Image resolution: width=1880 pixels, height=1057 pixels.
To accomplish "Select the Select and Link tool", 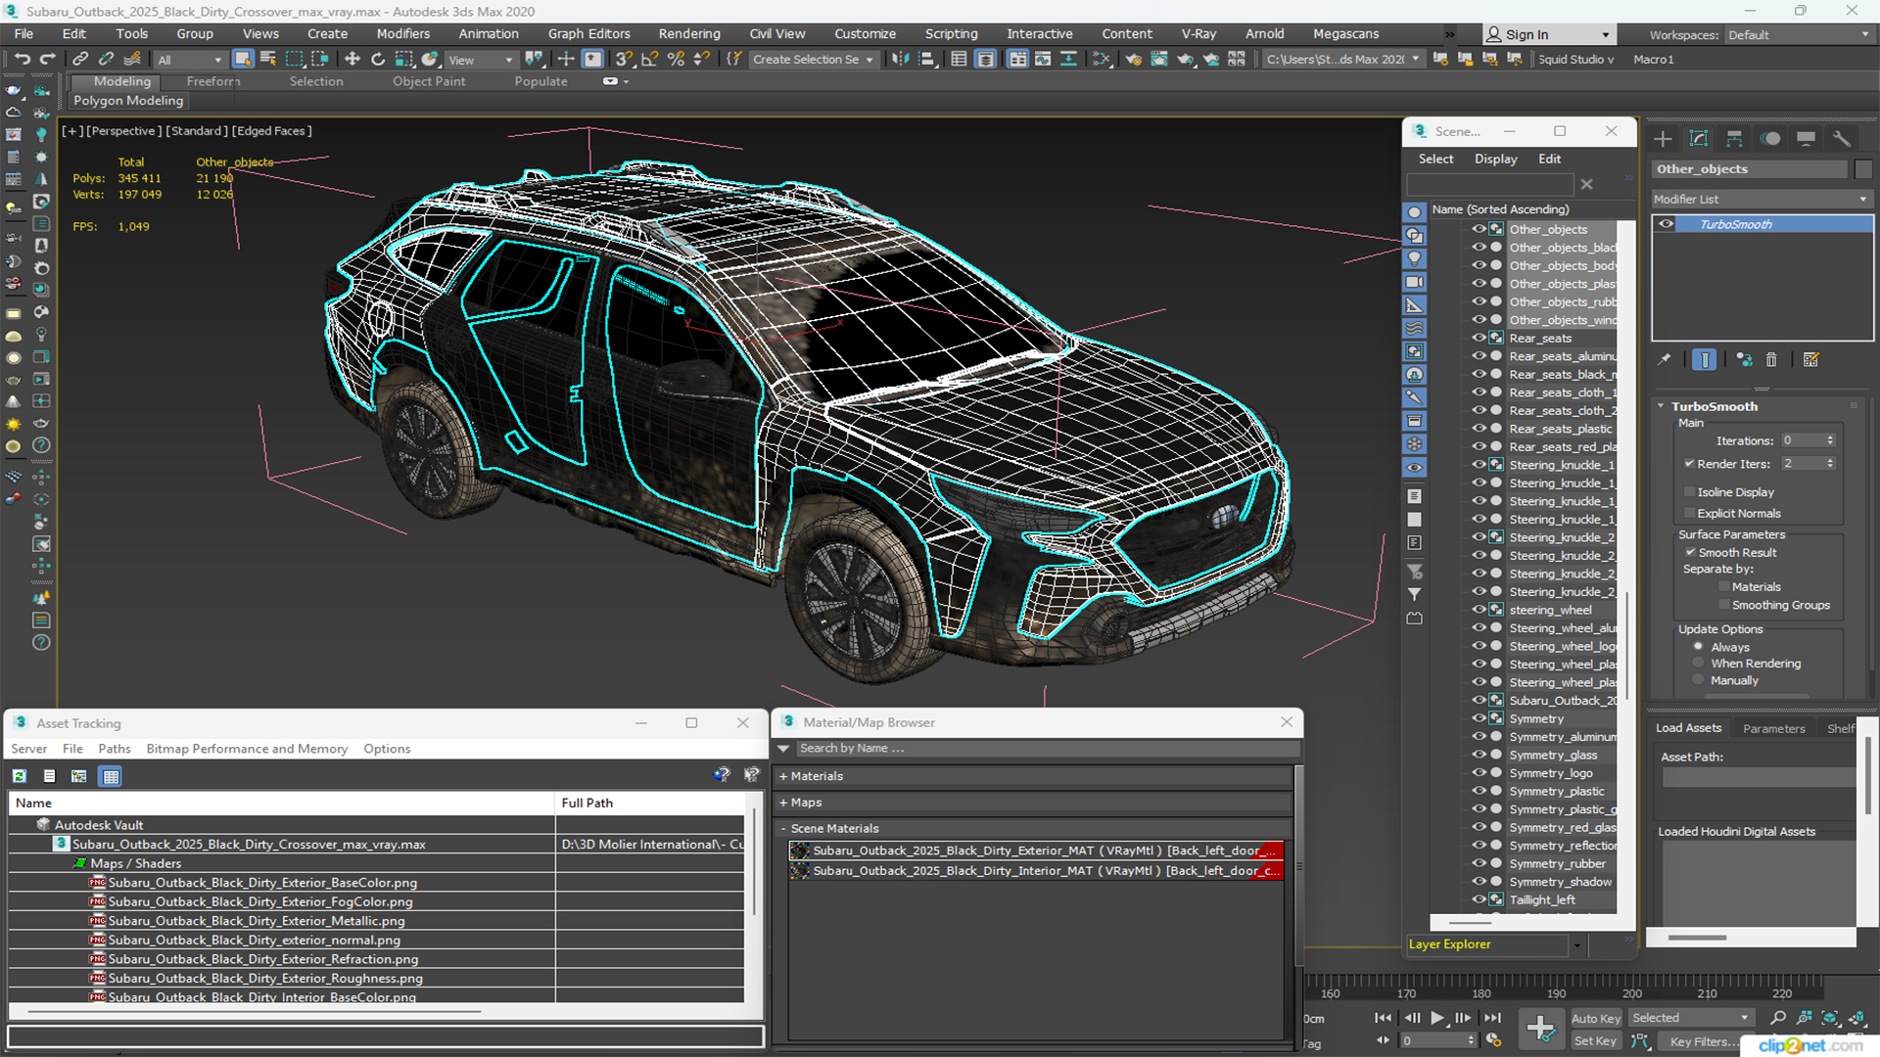I will pyautogui.click(x=80, y=60).
